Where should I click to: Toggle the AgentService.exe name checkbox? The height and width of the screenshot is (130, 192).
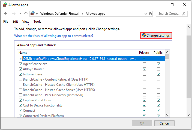tap(20, 64)
